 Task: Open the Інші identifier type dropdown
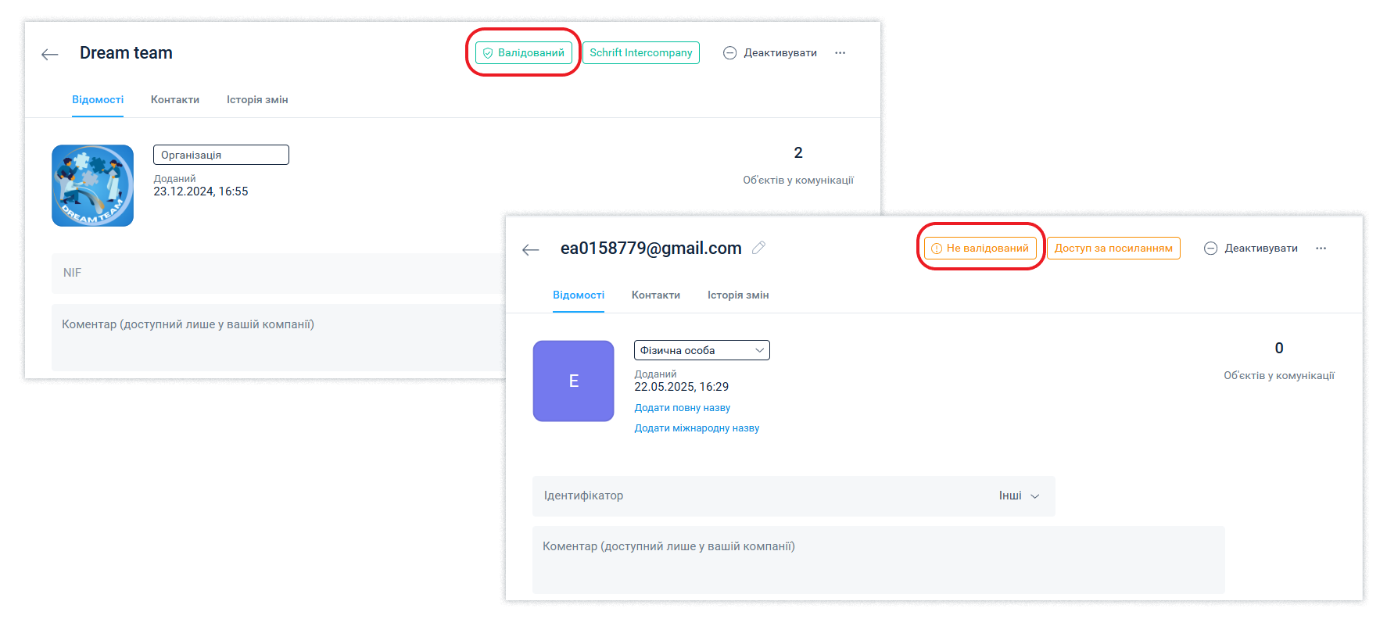coord(1018,496)
